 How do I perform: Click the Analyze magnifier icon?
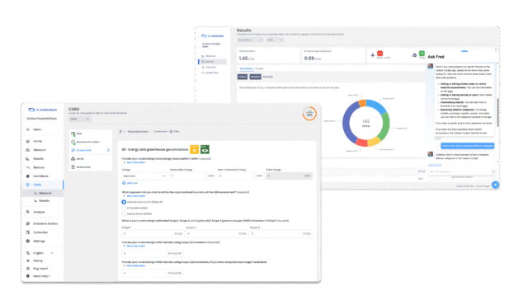(28, 212)
